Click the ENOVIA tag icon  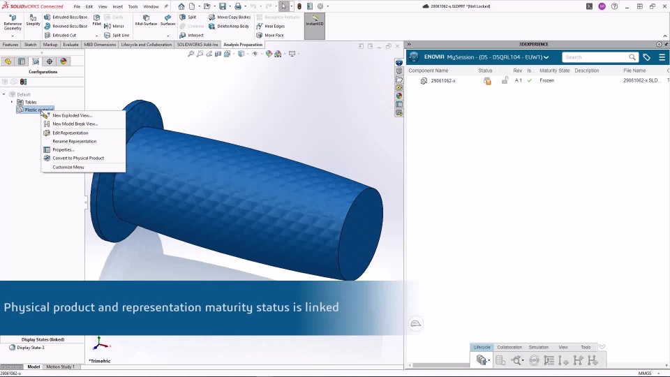(x=646, y=57)
